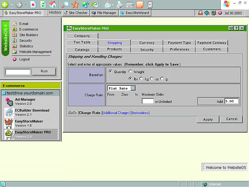
Task: Click the magnifying glass search icon
Action: (x=65, y=5)
